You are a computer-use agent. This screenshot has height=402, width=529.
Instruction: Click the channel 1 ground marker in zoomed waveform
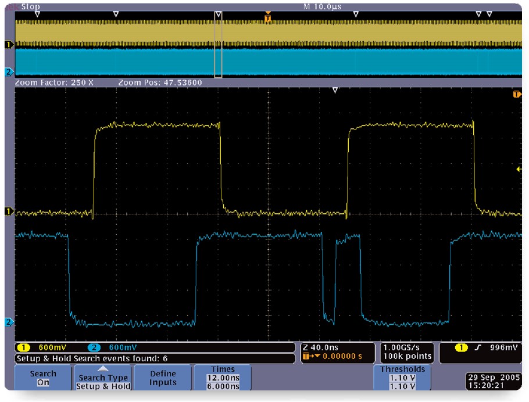tap(8, 211)
